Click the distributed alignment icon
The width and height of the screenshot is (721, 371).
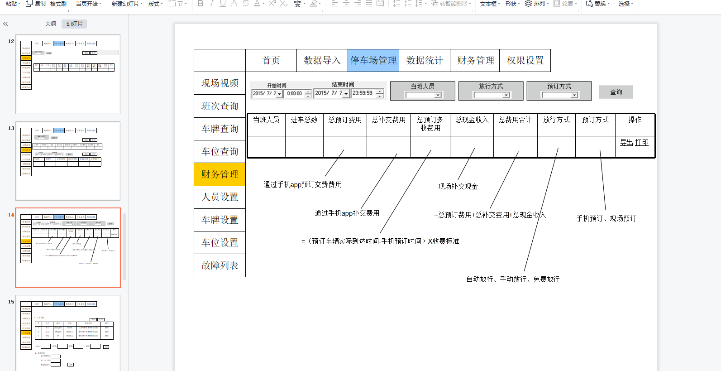pyautogui.click(x=380, y=4)
